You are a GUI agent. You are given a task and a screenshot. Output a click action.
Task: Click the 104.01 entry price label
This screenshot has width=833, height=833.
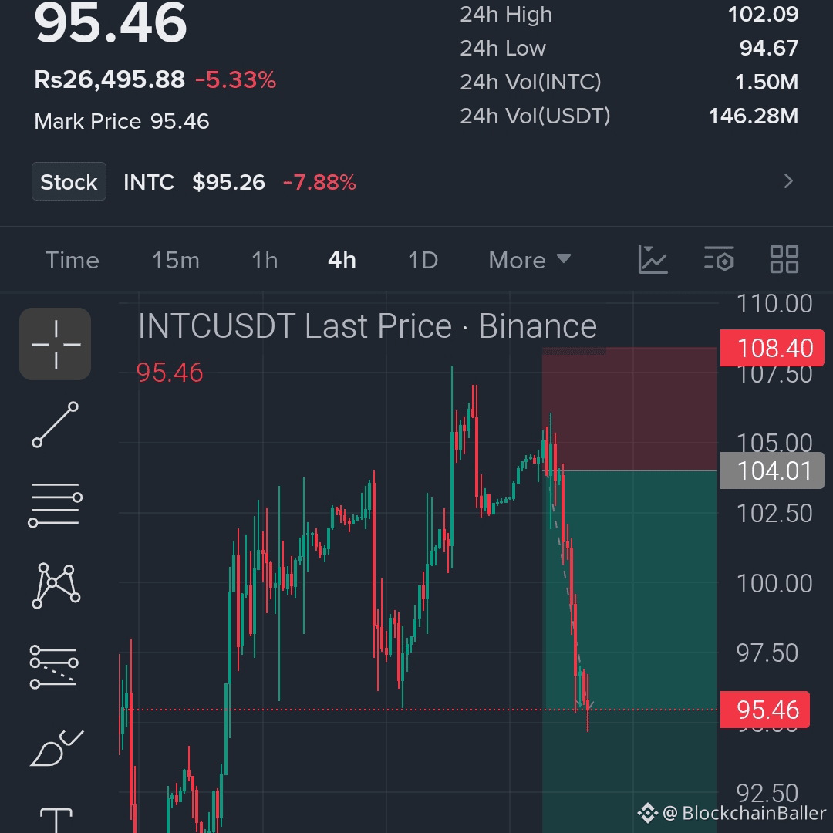[772, 470]
